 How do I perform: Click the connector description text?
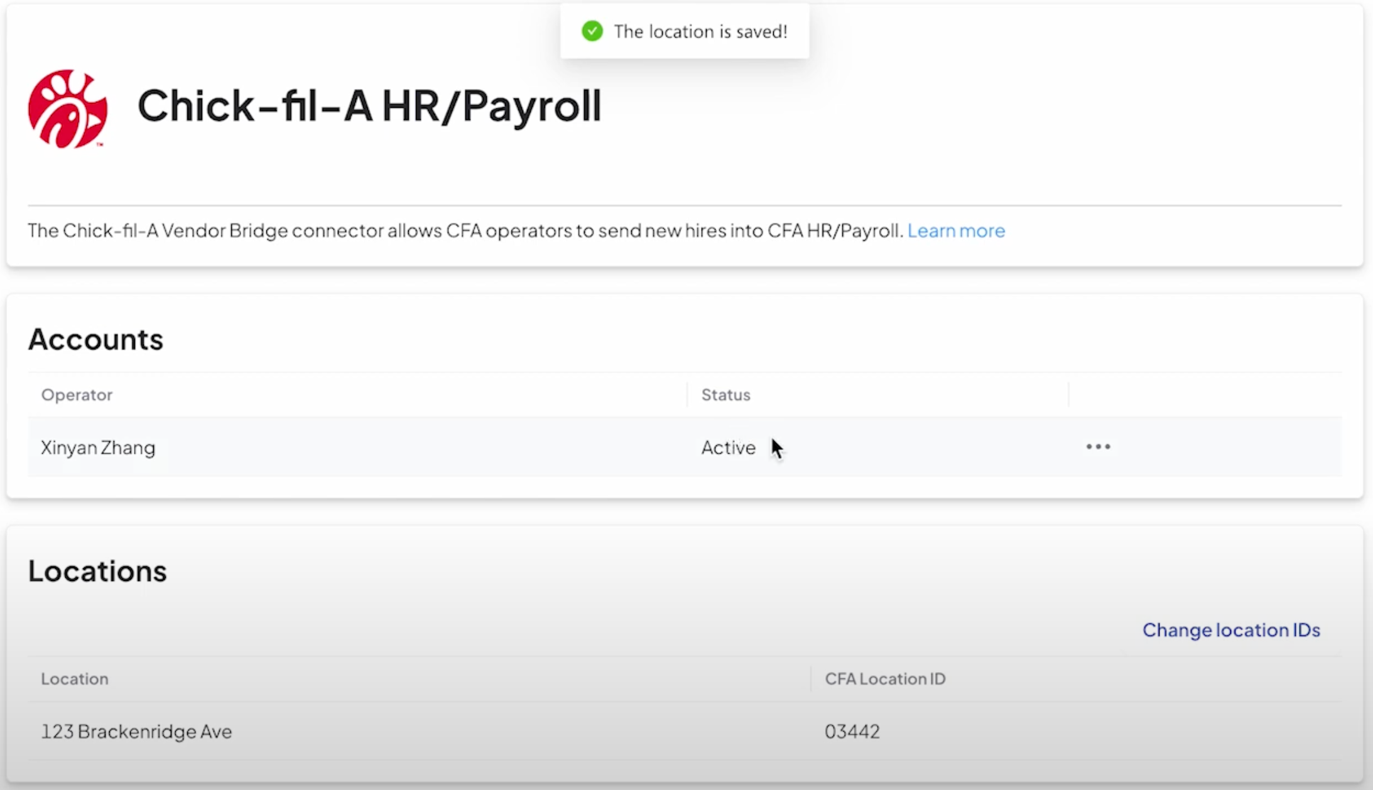tap(465, 230)
